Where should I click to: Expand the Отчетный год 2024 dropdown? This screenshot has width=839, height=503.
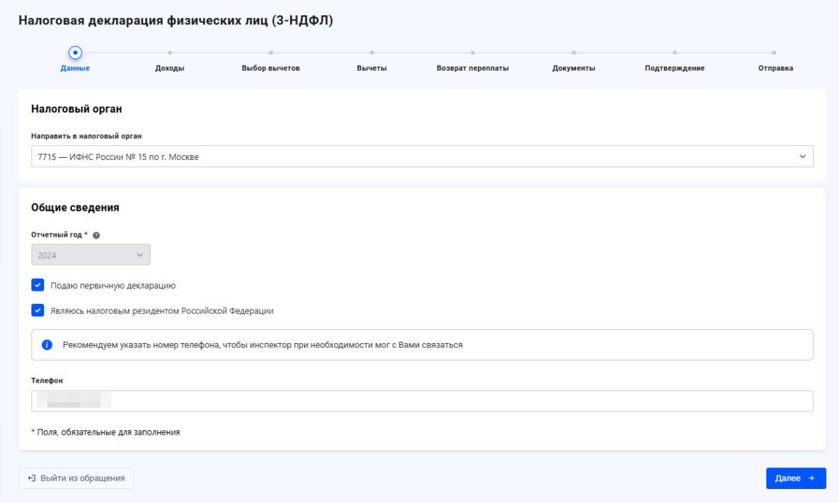[91, 255]
